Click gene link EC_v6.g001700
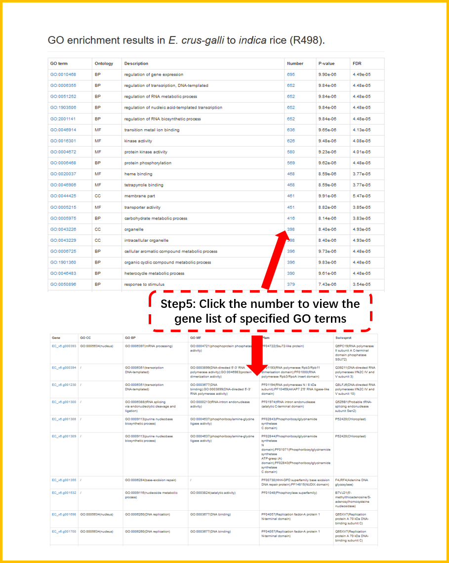449x563 pixels. coord(64,531)
